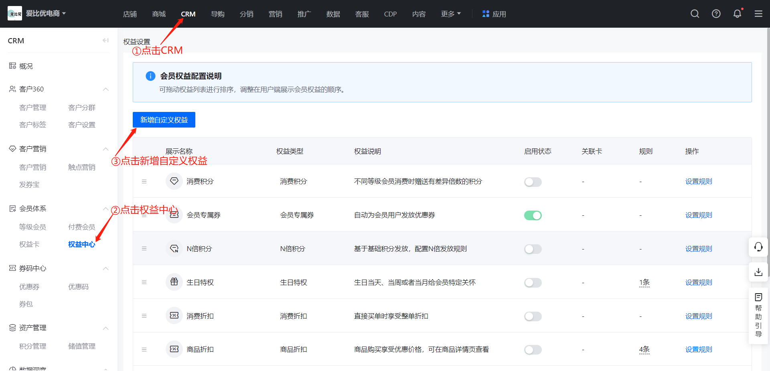This screenshot has height=371, width=770.
Task: Switch to the 数据 top tab
Action: point(333,14)
